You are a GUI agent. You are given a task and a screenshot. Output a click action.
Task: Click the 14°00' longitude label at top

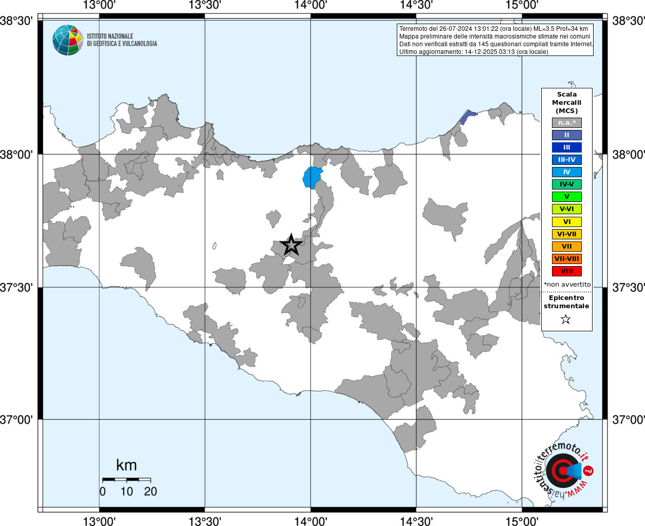310,6
